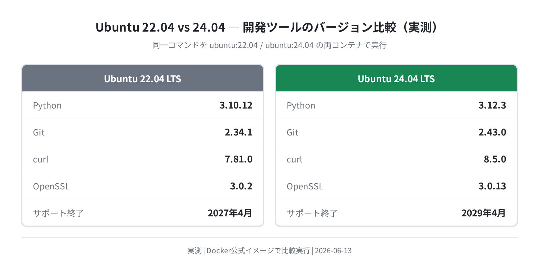Image resolution: width=539 pixels, height=269 pixels.
Task: Click Python version 3.12.3
Action: pos(492,105)
